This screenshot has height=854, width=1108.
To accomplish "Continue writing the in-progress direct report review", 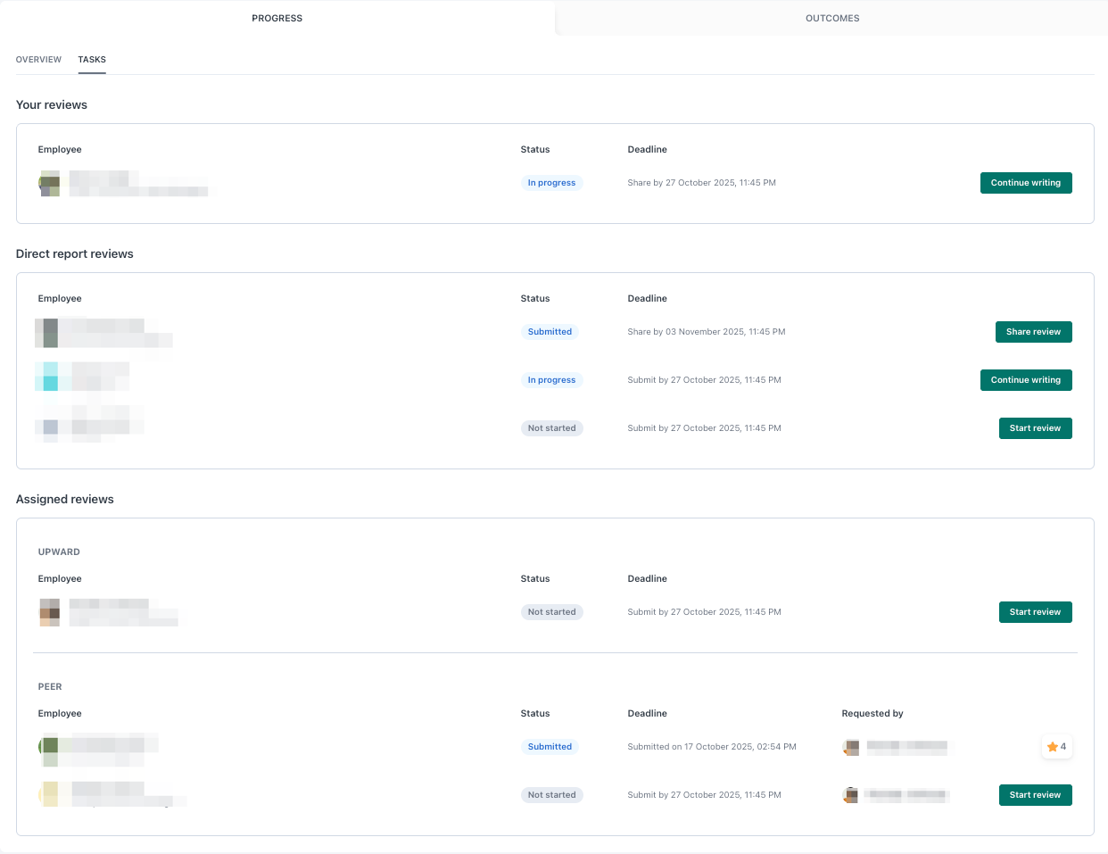I will (1025, 380).
